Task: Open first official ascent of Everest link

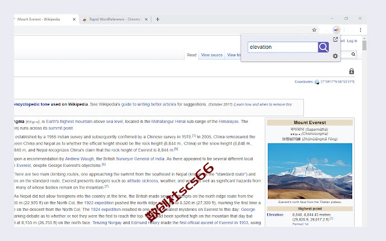Action: (214, 223)
